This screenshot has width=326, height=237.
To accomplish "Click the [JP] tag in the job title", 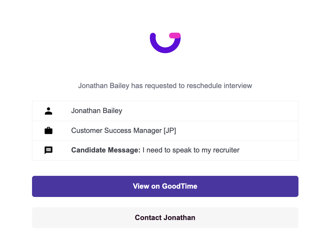I will pyautogui.click(x=170, y=131).
